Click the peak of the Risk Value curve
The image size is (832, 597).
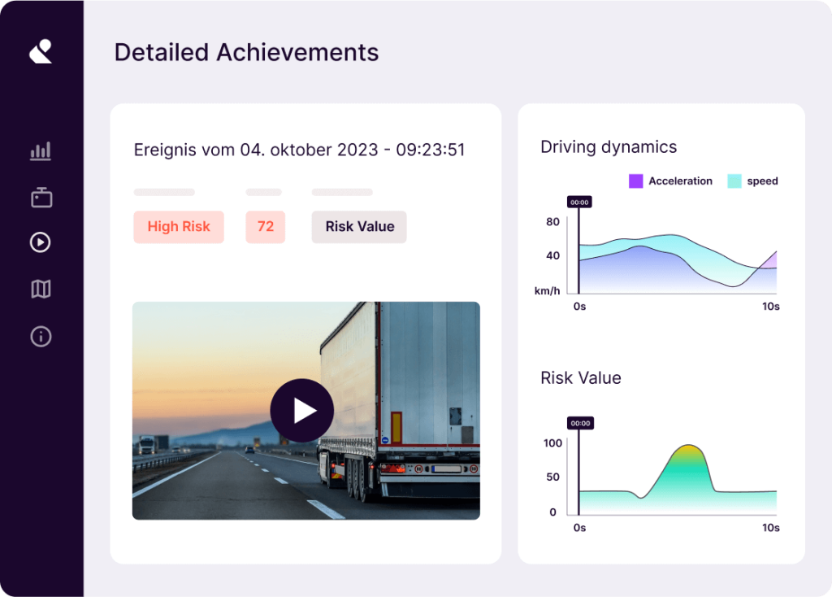pyautogui.click(x=688, y=446)
